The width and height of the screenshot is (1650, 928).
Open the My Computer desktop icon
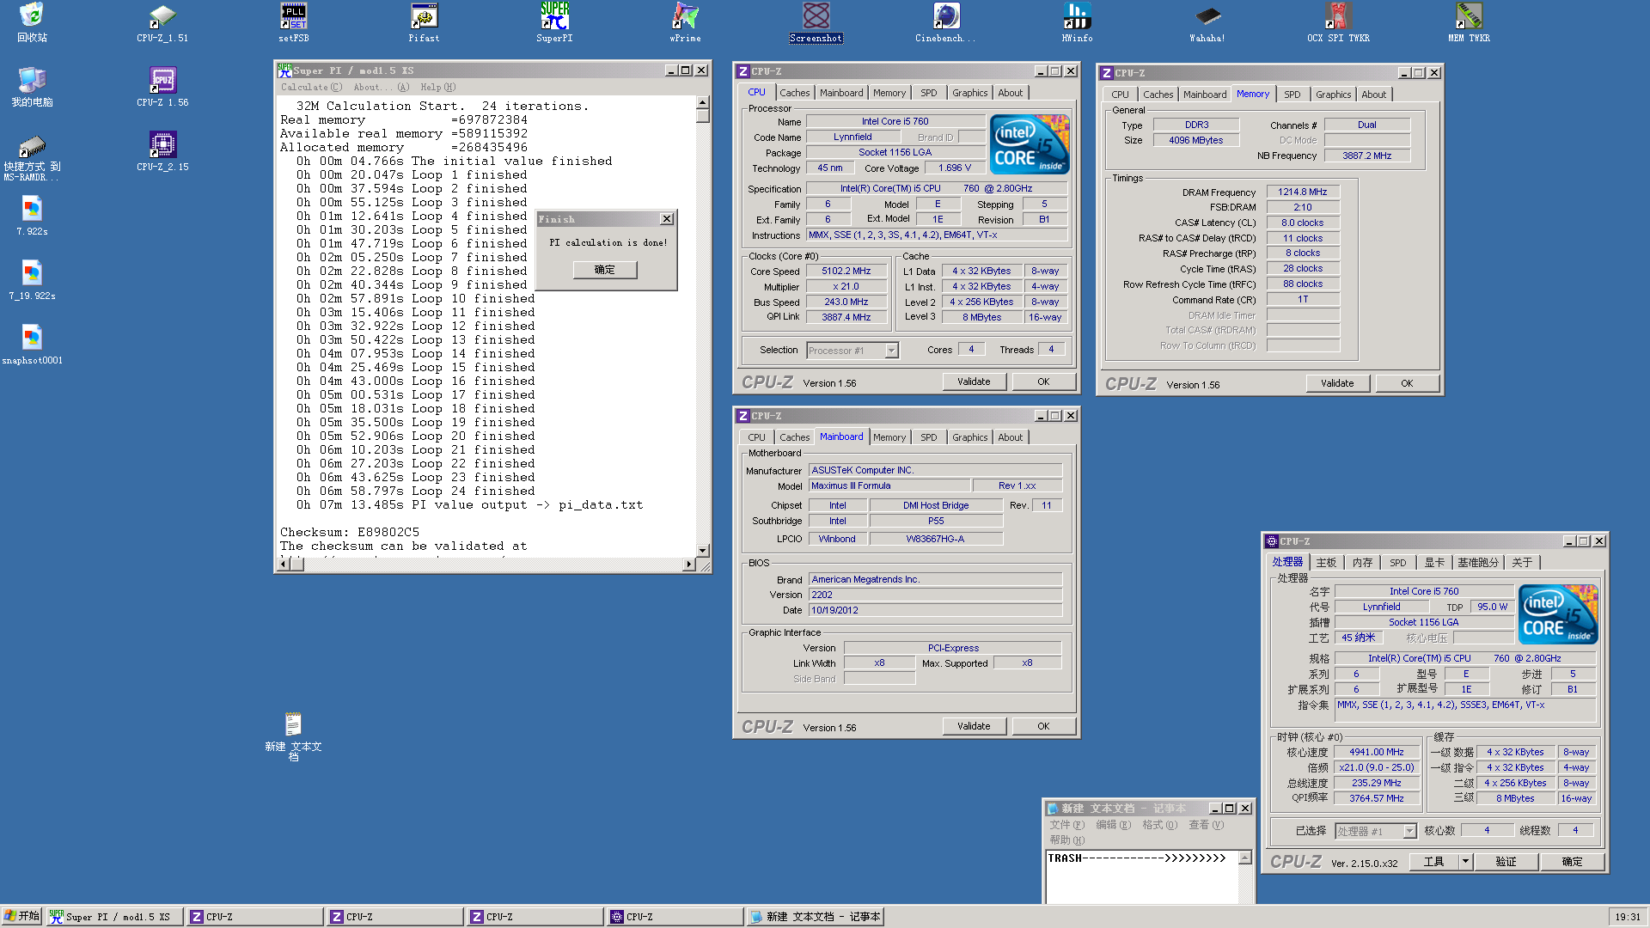tap(32, 87)
